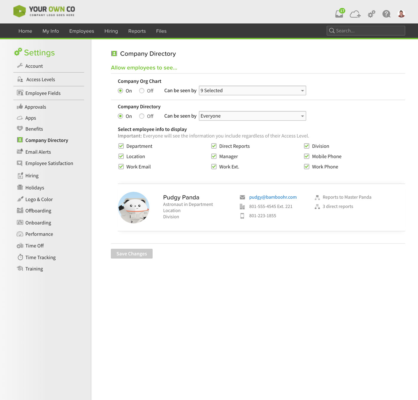The width and height of the screenshot is (418, 400).
Task: Click the envelope icon beside Pudgy's email
Action: (243, 197)
